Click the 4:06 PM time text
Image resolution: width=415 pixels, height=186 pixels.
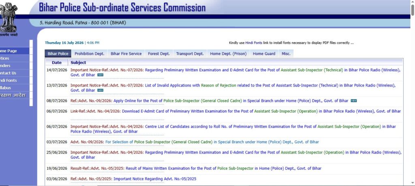coord(93,43)
